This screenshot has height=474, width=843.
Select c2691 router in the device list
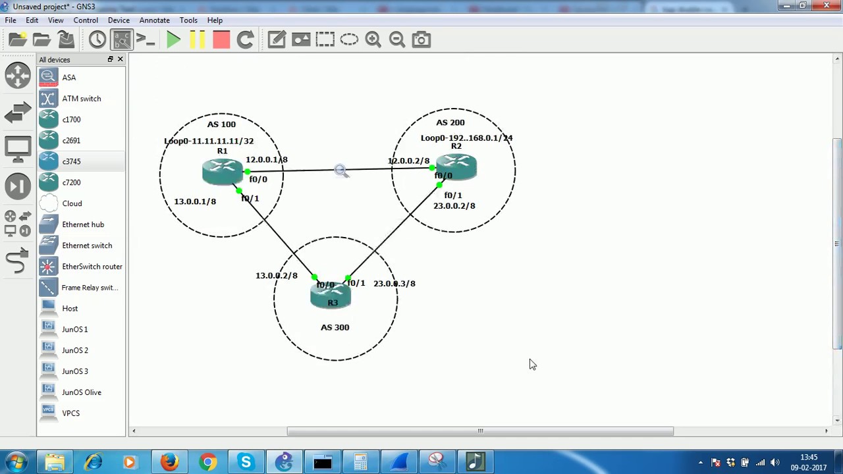click(81, 141)
